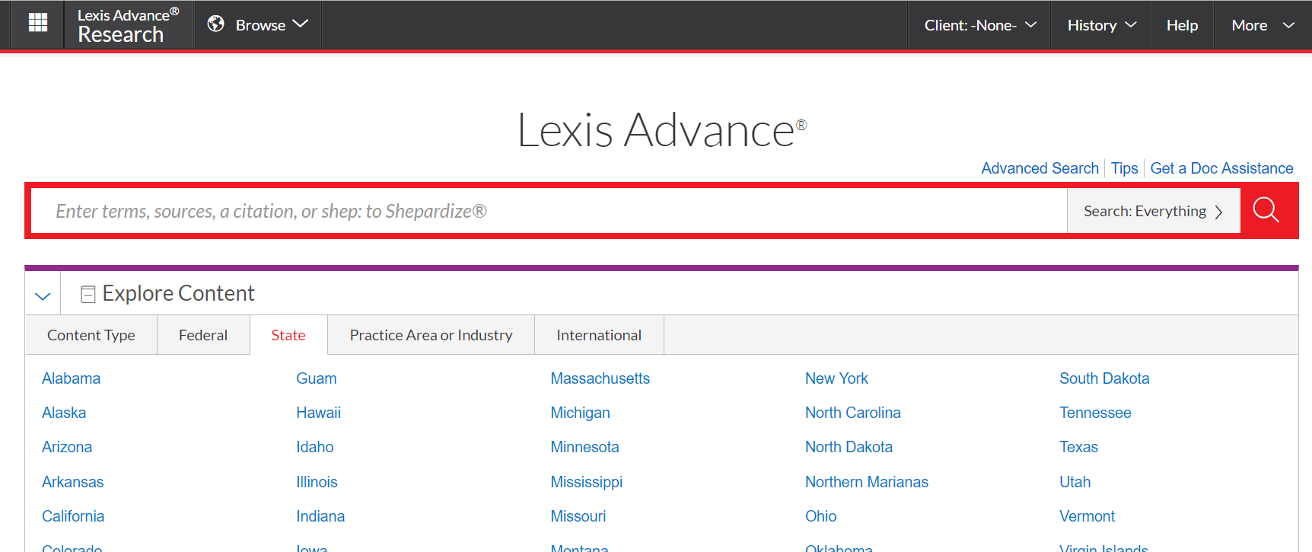
Task: Expand the More menu
Action: 1263,25
